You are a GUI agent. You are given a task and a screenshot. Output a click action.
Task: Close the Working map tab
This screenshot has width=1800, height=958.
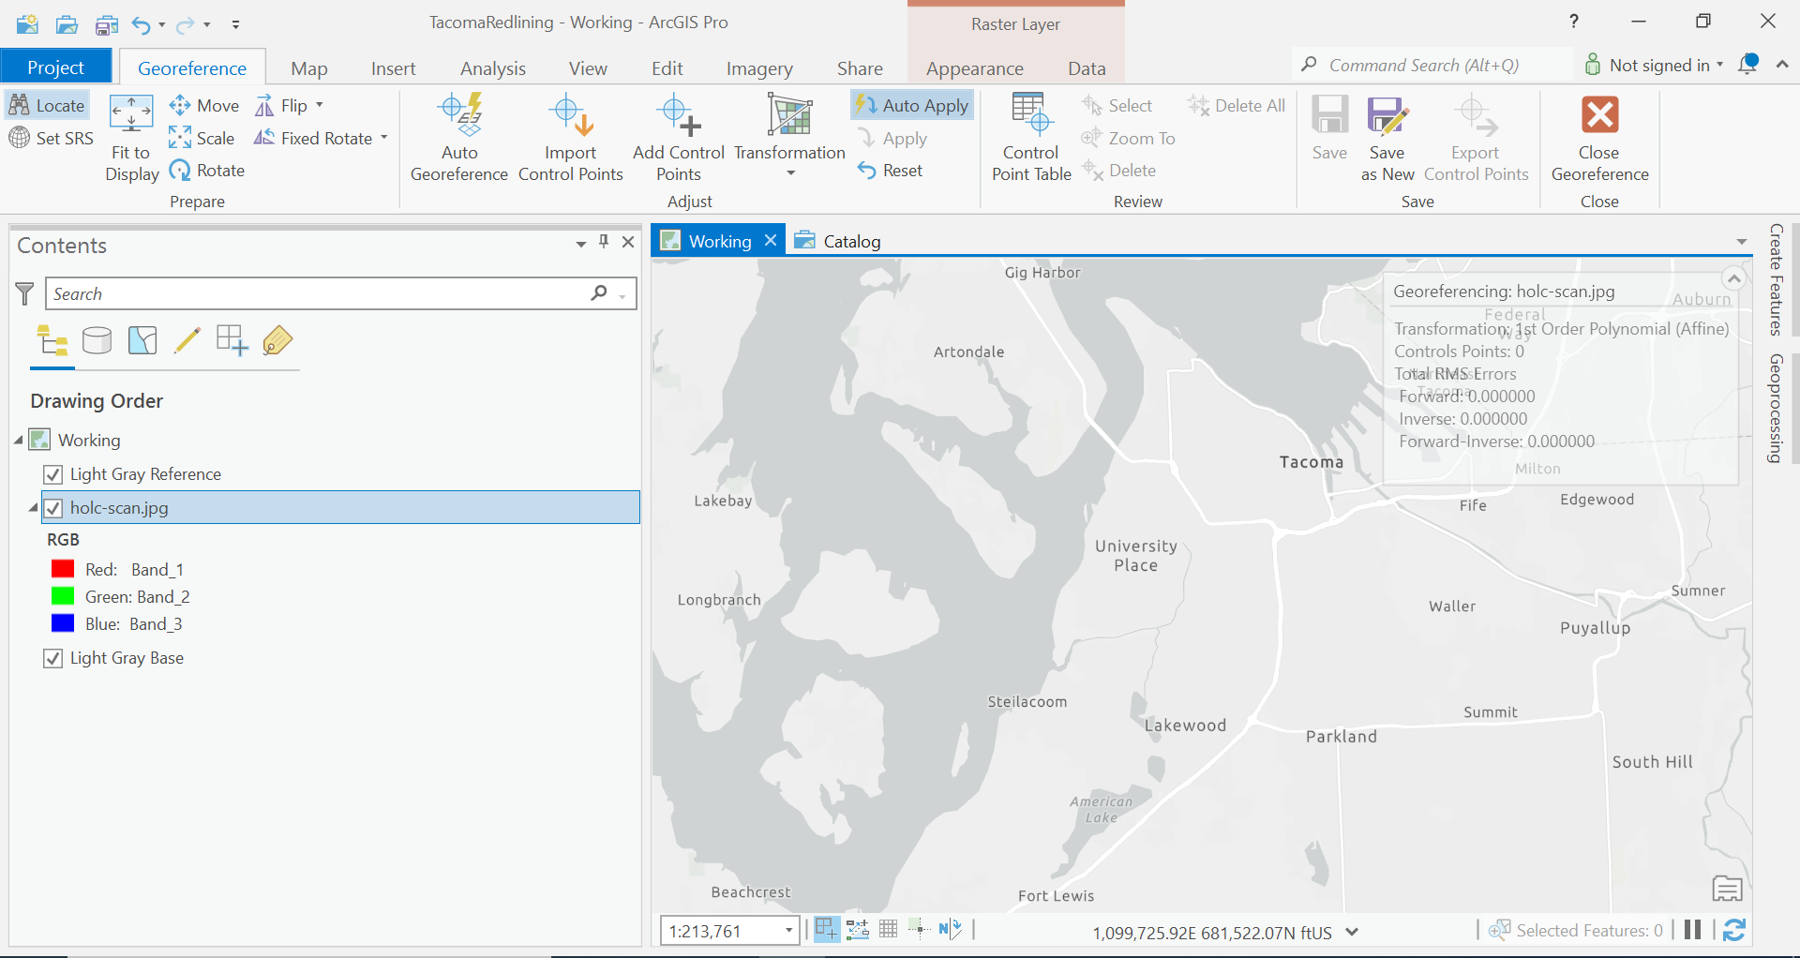[771, 240]
